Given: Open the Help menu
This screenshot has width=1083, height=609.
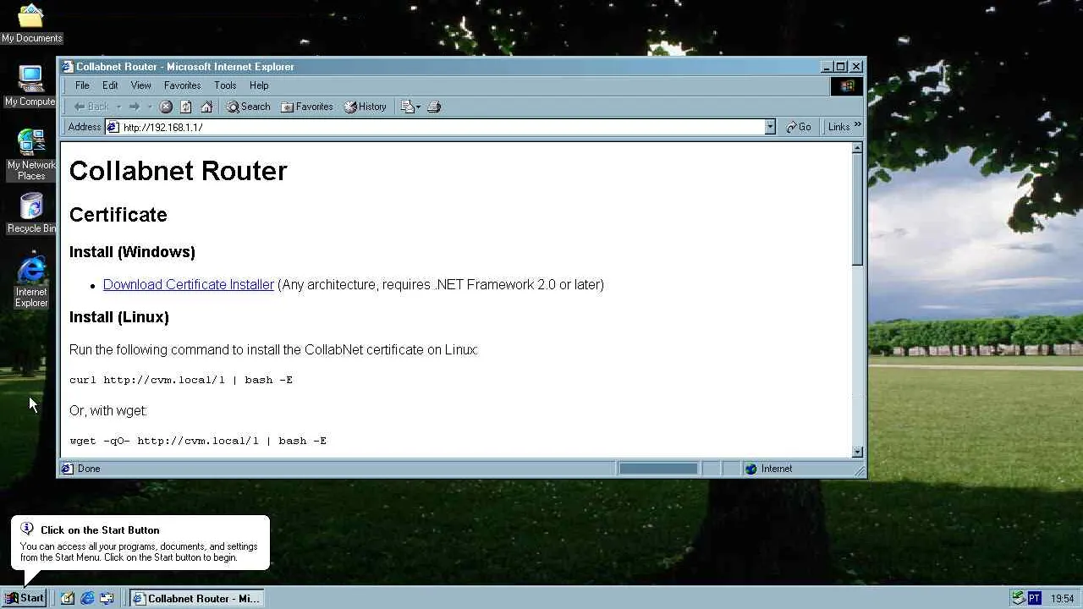Looking at the screenshot, I should point(259,85).
